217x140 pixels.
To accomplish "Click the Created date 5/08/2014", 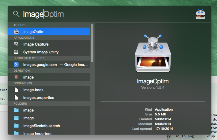I will [x=163, y=119].
